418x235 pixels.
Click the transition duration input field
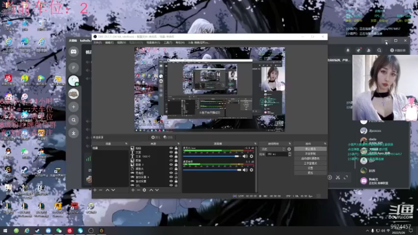(x=276, y=154)
